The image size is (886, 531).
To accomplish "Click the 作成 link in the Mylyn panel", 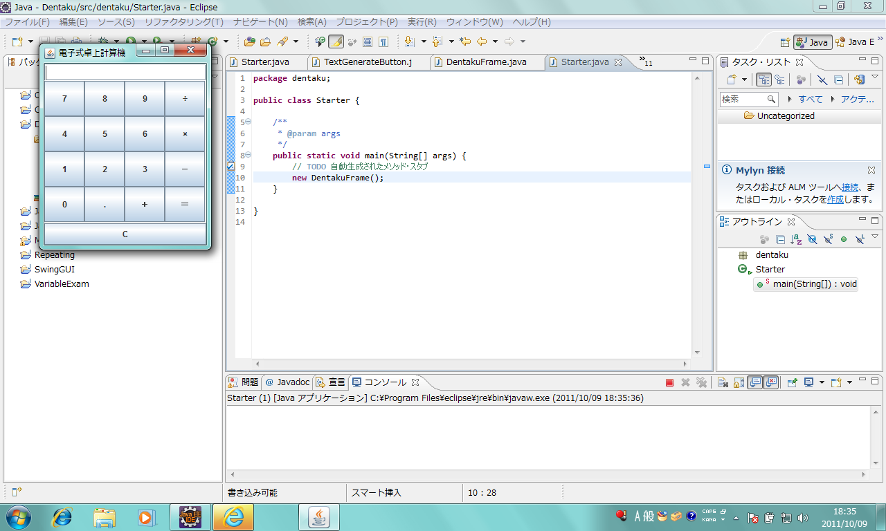I will tap(835, 199).
